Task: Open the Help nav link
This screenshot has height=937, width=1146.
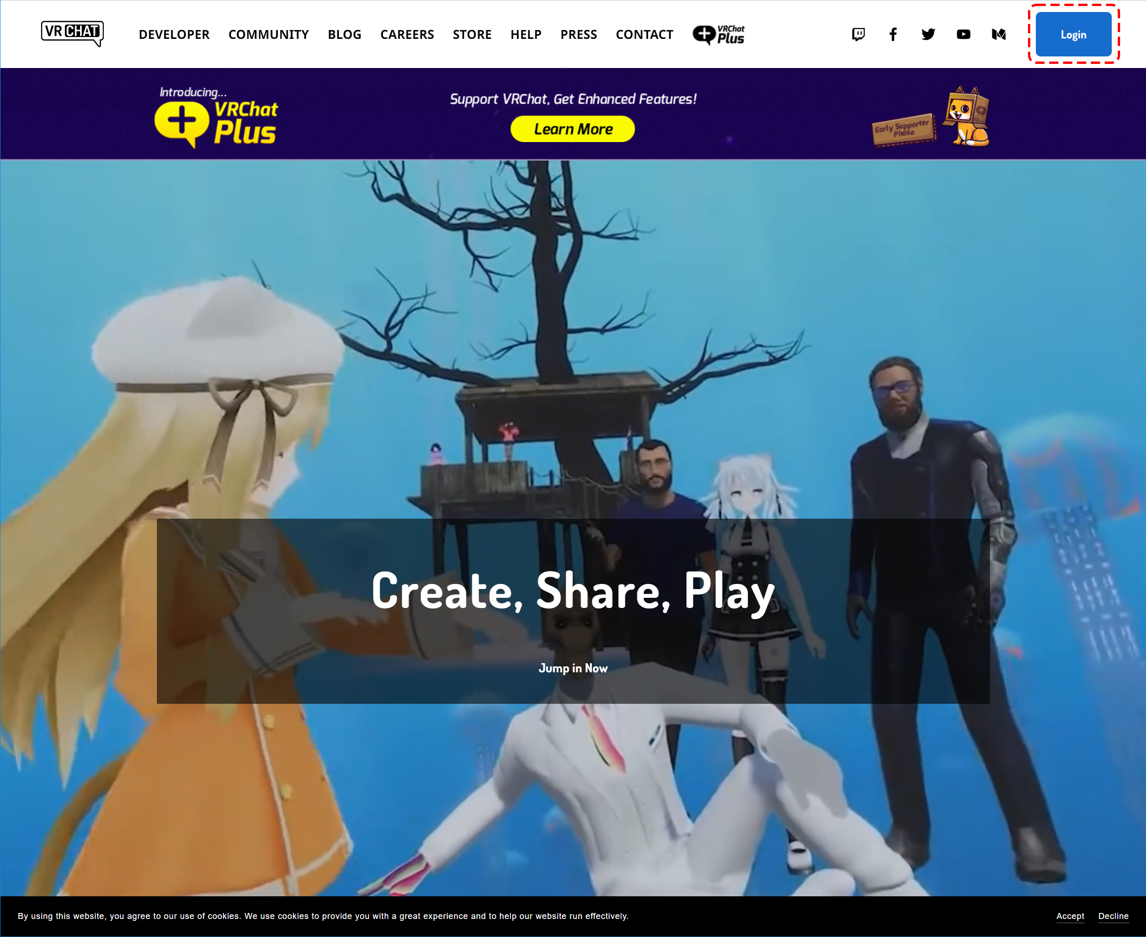Action: 526,35
